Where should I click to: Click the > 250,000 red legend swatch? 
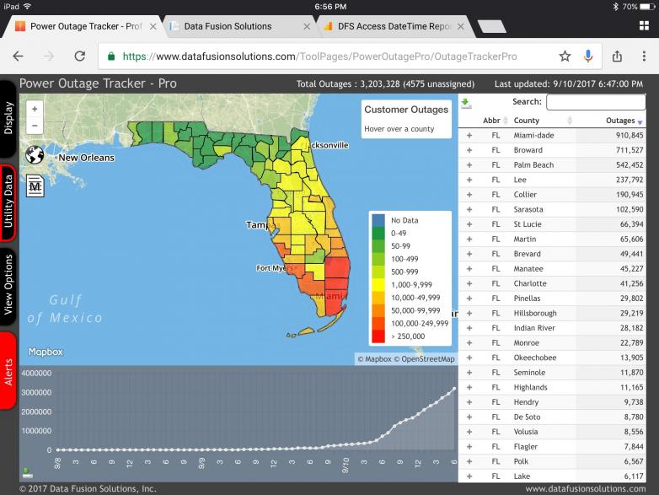378,336
